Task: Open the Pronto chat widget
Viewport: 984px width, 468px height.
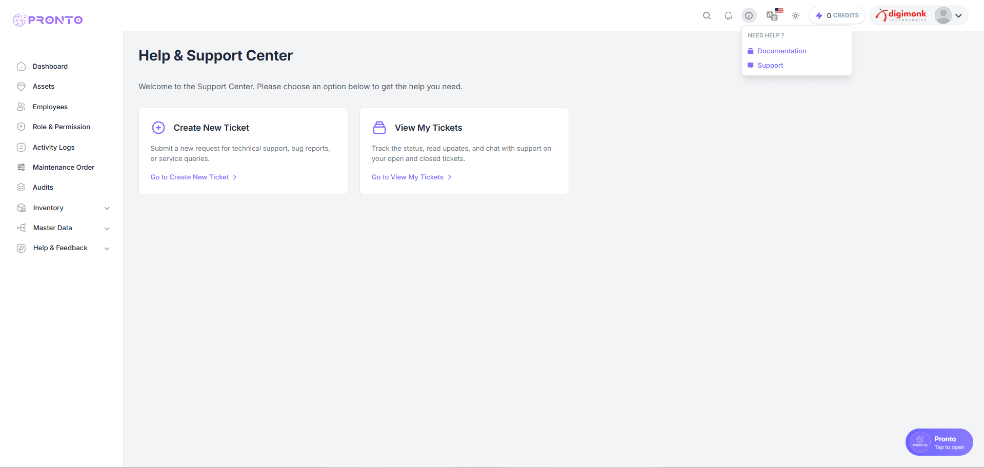Action: tap(939, 442)
